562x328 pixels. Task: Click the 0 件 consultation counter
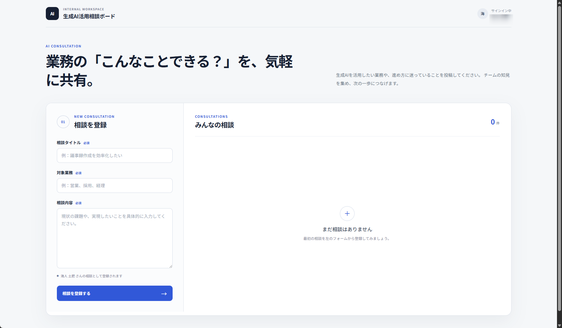[x=495, y=122]
